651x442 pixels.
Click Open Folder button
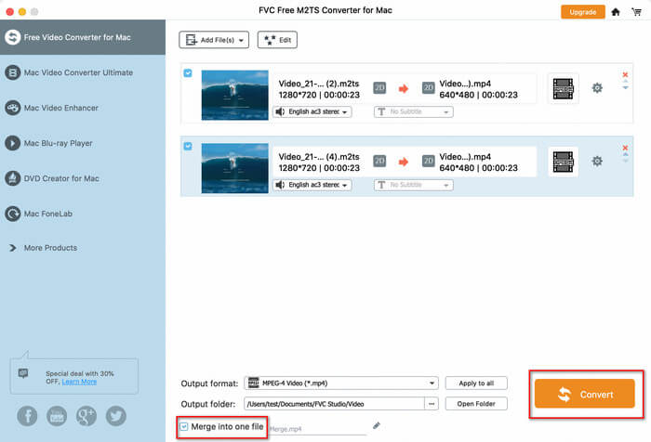(x=476, y=404)
